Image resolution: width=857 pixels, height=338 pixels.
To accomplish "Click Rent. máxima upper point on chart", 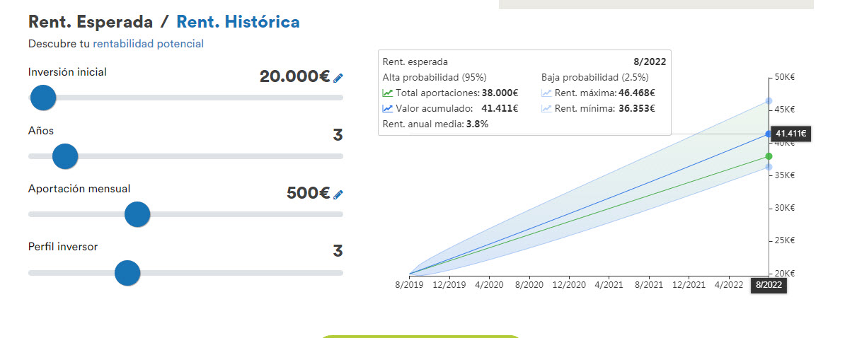I will 769,101.
